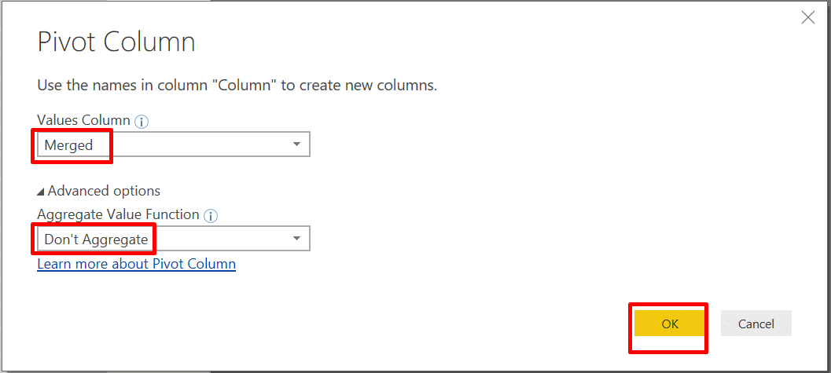The height and width of the screenshot is (373, 831).
Task: Confirm the pivot by pressing OK
Action: click(x=669, y=324)
